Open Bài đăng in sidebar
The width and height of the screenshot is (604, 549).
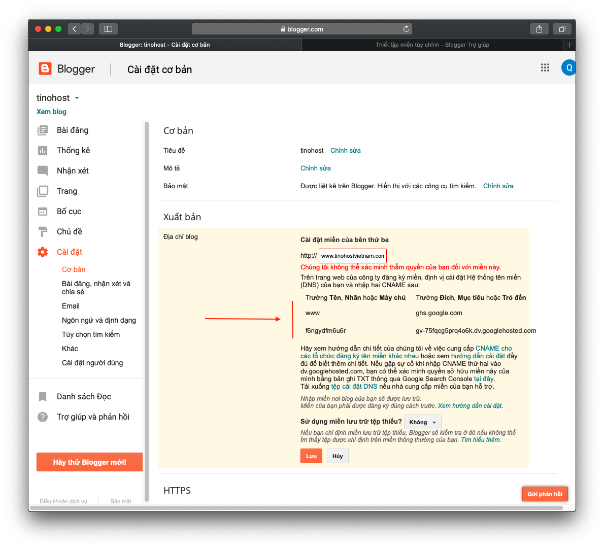point(73,130)
